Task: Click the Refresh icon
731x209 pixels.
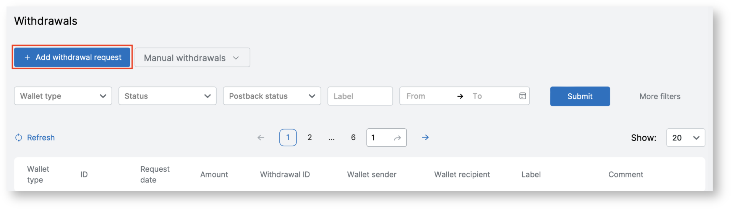Action: click(18, 138)
